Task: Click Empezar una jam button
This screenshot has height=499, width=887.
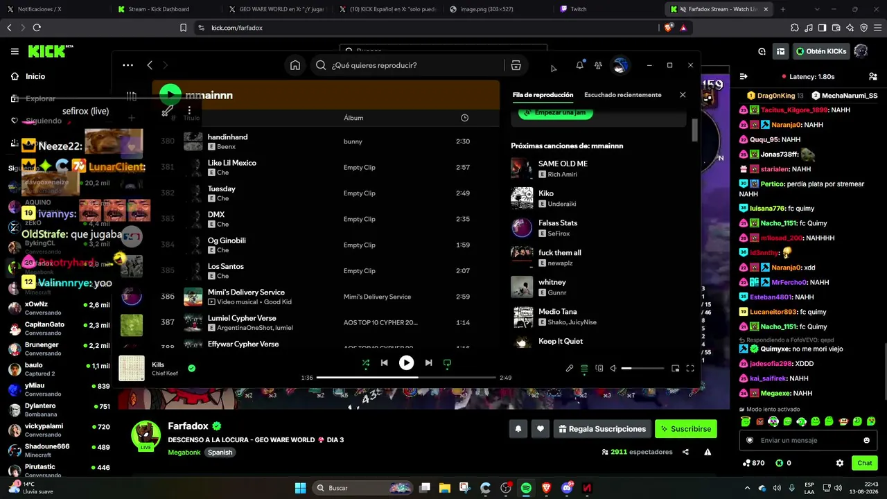Action: (x=556, y=112)
